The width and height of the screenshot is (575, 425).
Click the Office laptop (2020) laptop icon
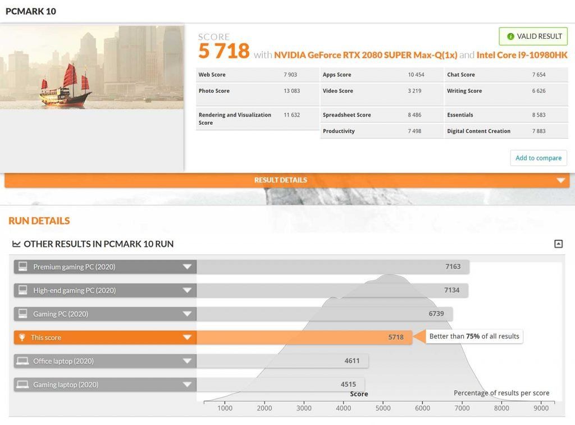tap(22, 361)
